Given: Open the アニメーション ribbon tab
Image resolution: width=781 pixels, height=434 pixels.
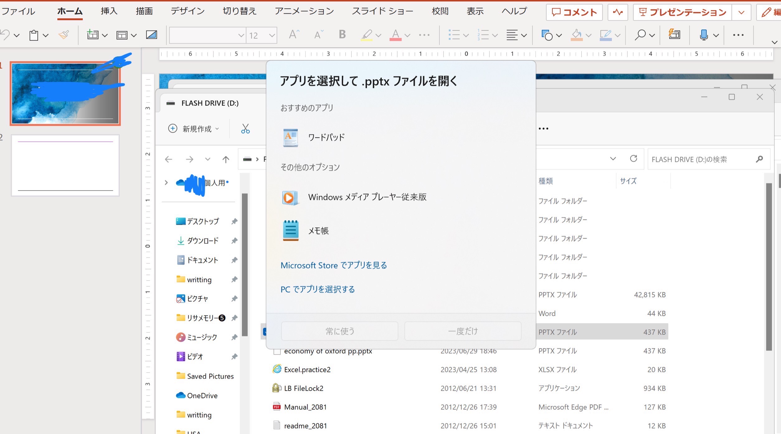Looking at the screenshot, I should tap(304, 11).
